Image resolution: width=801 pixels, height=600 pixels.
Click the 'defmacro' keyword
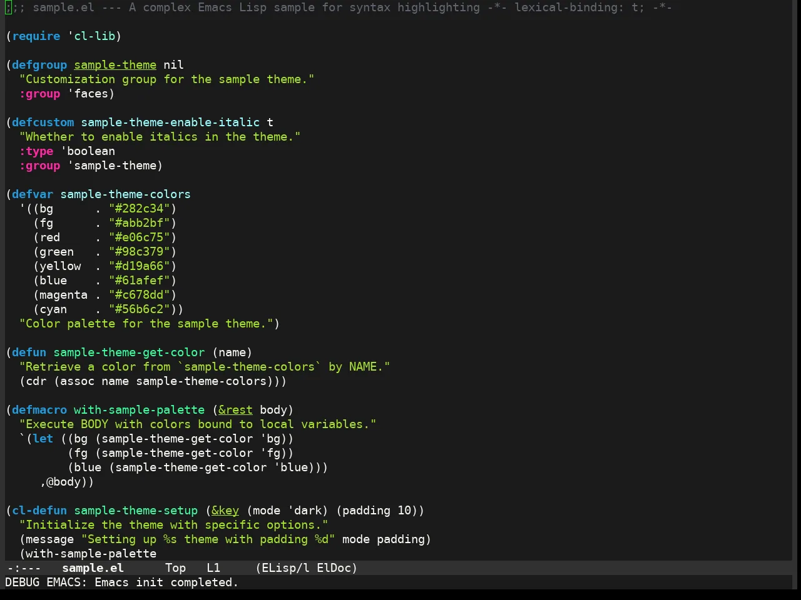coord(39,410)
